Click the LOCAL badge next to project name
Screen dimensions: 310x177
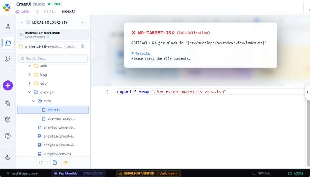pos(71,46)
